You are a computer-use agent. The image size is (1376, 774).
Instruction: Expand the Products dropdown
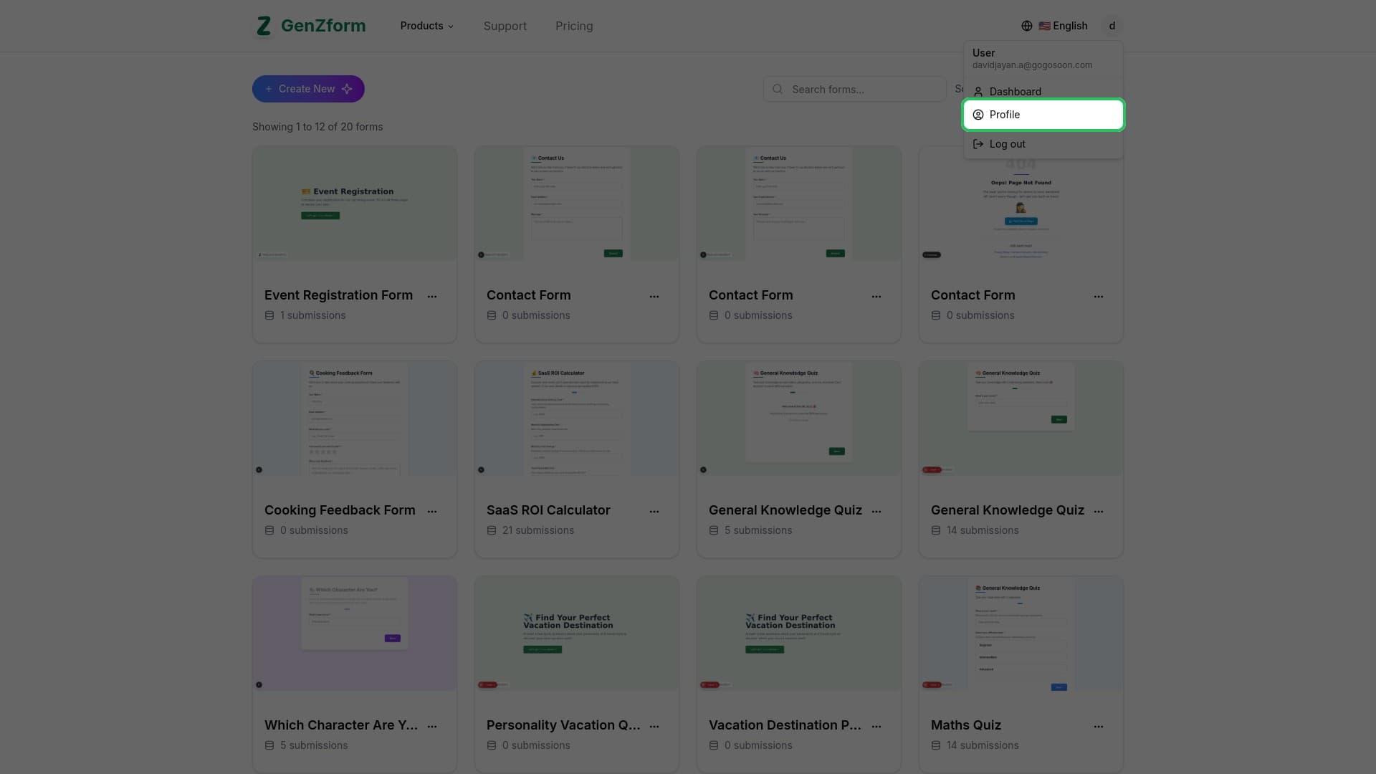[x=426, y=26]
